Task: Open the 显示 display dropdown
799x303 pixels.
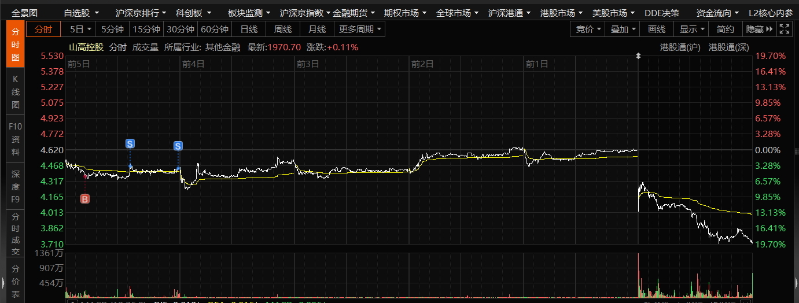Action: 692,29
